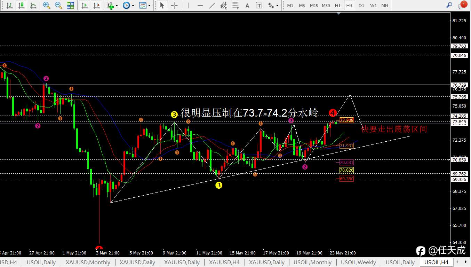Image resolution: width=471 pixels, height=267 pixels.
Task: Switch timeframe to H1
Action: (338, 6)
